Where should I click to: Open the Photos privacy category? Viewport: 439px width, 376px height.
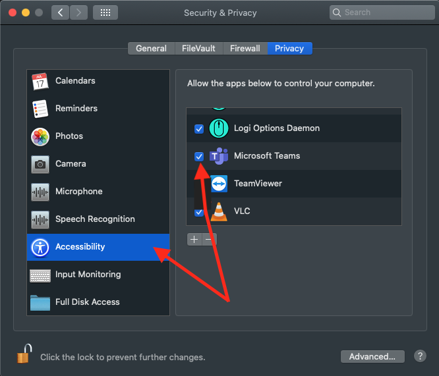[40, 136]
